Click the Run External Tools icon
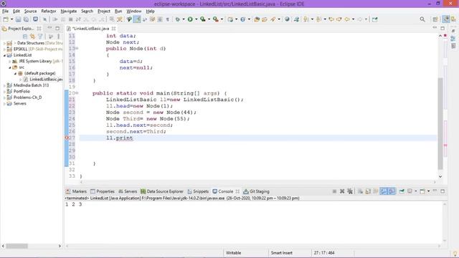Viewport: 459px width, 258px height. [215, 19]
